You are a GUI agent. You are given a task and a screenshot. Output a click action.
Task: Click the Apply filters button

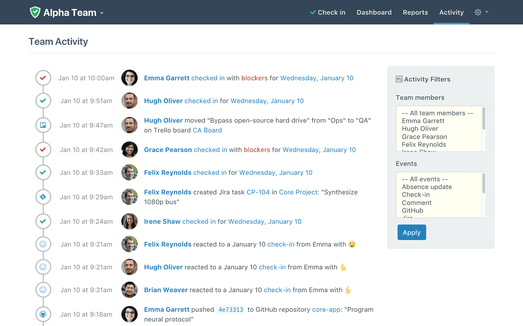pyautogui.click(x=411, y=232)
